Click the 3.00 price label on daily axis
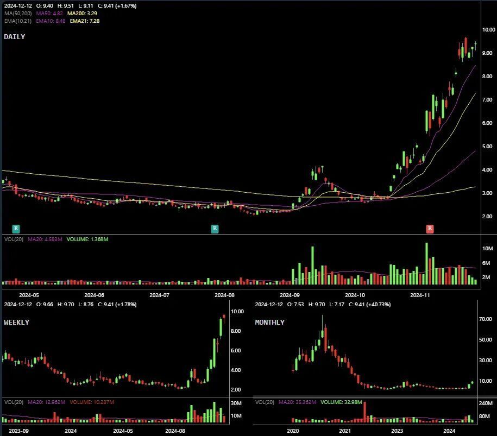497x436 pixels. click(x=487, y=193)
